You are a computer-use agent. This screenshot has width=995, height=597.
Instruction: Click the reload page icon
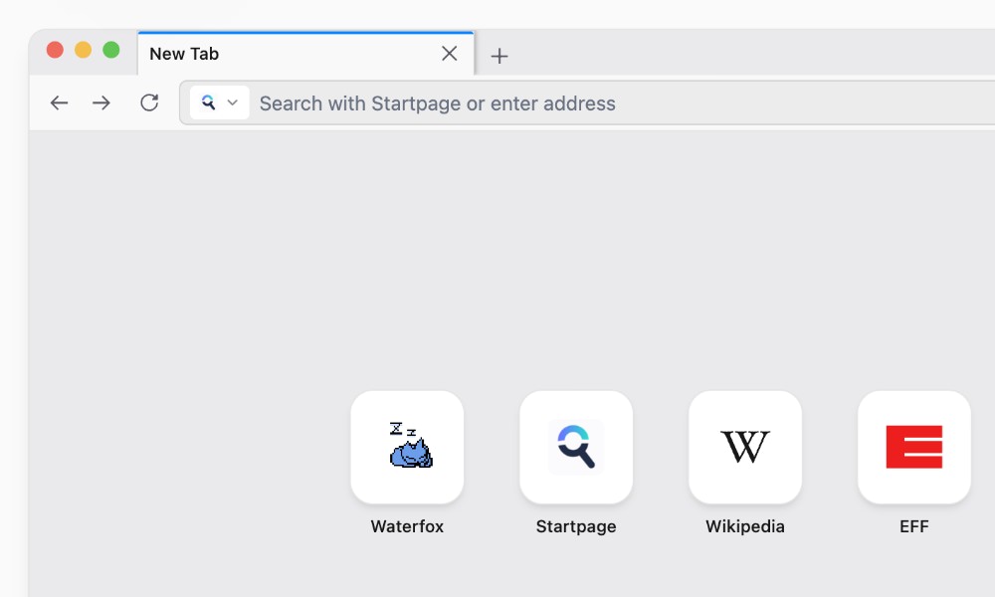(x=150, y=102)
